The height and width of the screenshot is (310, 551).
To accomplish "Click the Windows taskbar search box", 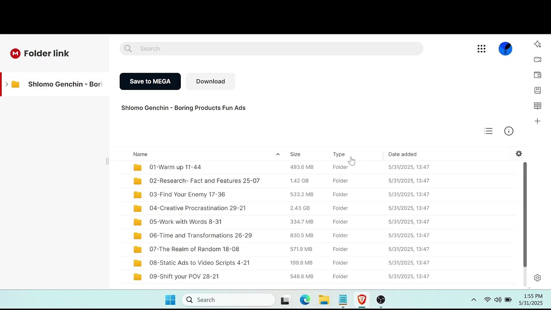I will (228, 300).
